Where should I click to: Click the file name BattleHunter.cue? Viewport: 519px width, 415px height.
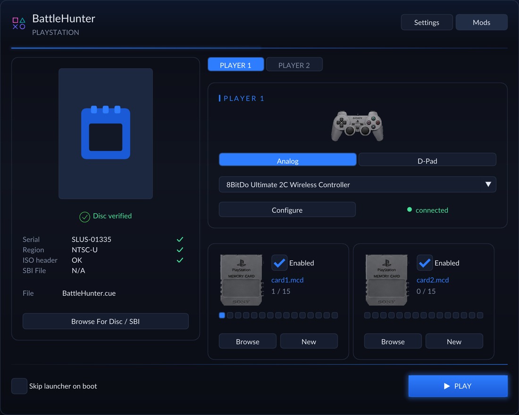89,293
